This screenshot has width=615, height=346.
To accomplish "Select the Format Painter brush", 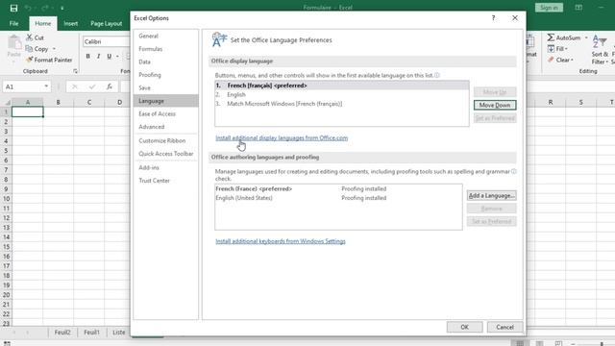I will [x=30, y=60].
